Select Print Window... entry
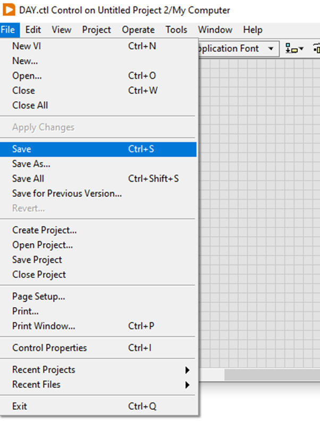The width and height of the screenshot is (320, 421). [x=44, y=326]
